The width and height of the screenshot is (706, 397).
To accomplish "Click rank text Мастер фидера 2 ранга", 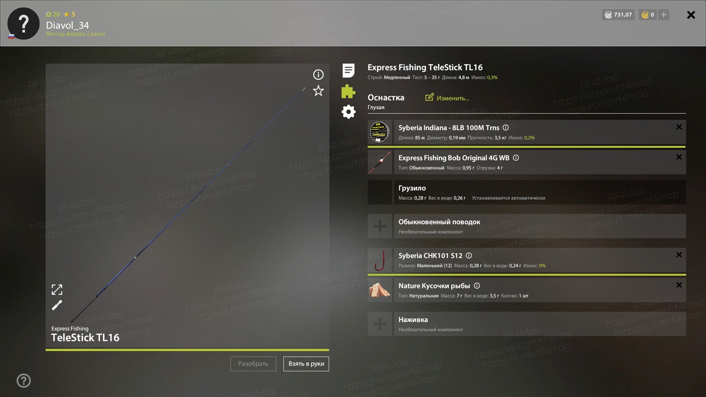I will [x=75, y=34].
